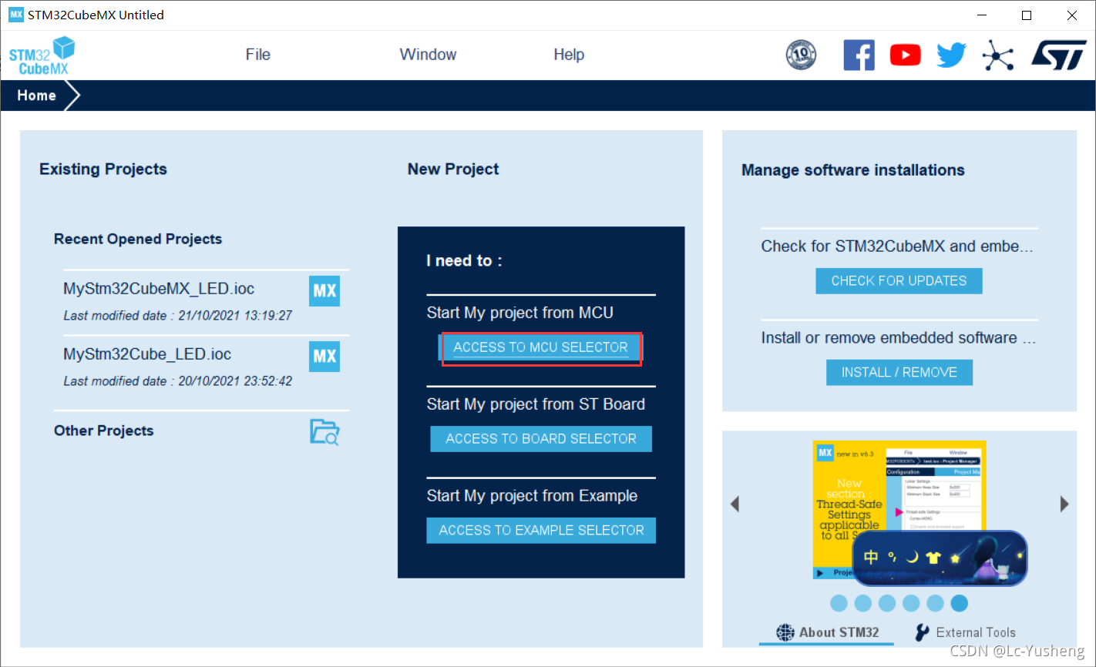
Task: Click the Start My project from MCU text
Action: (x=520, y=313)
